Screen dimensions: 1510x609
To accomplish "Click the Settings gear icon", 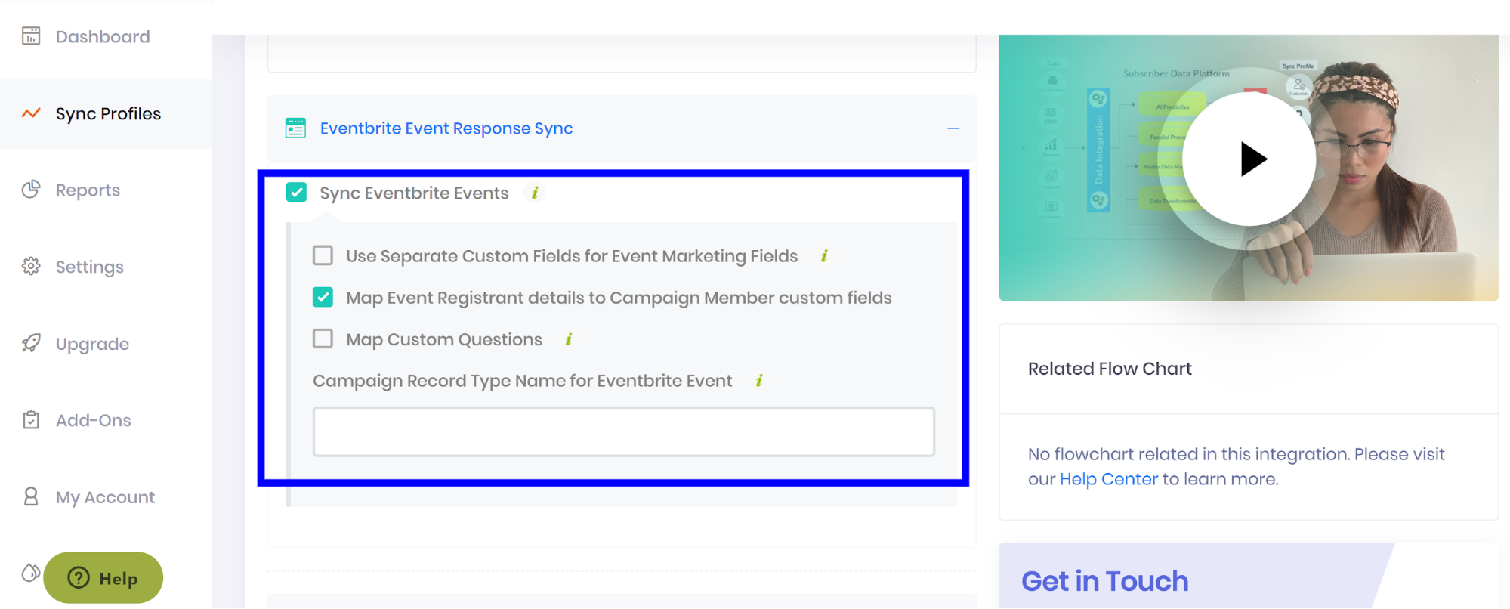I will click(x=31, y=266).
